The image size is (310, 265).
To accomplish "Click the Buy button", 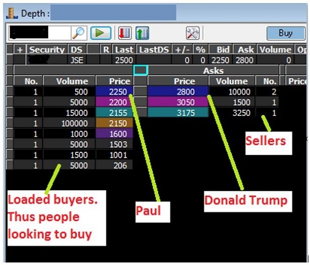I will tap(286, 34).
